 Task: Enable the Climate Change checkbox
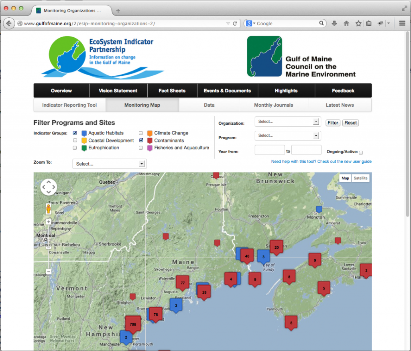click(x=141, y=133)
